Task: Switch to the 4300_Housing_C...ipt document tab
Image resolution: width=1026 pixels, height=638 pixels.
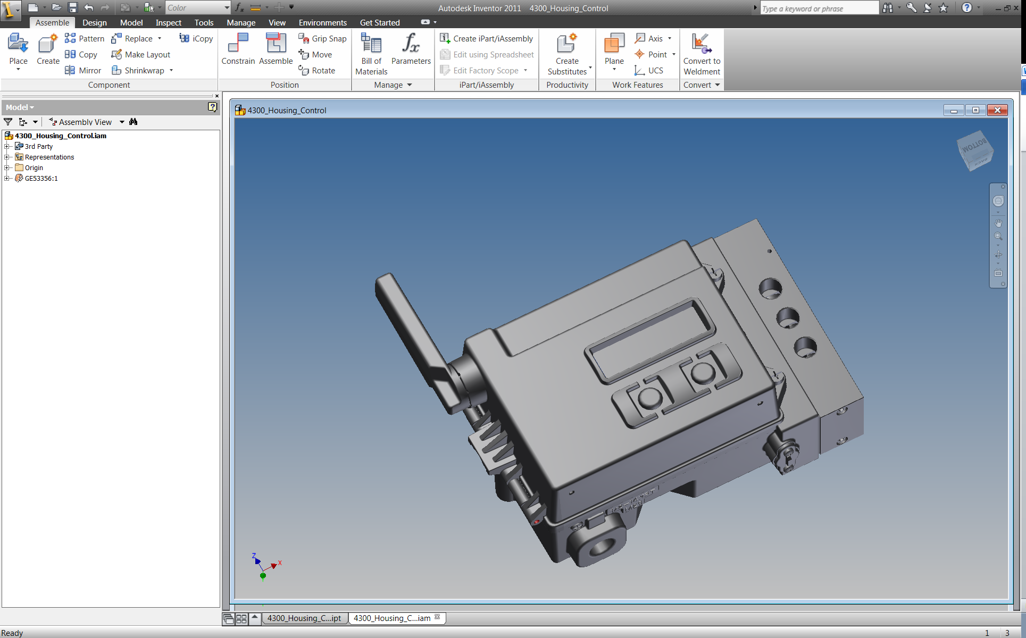Action: click(304, 618)
